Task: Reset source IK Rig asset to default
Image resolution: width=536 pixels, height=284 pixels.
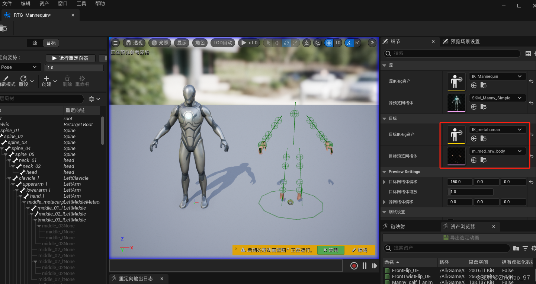Action: click(532, 81)
